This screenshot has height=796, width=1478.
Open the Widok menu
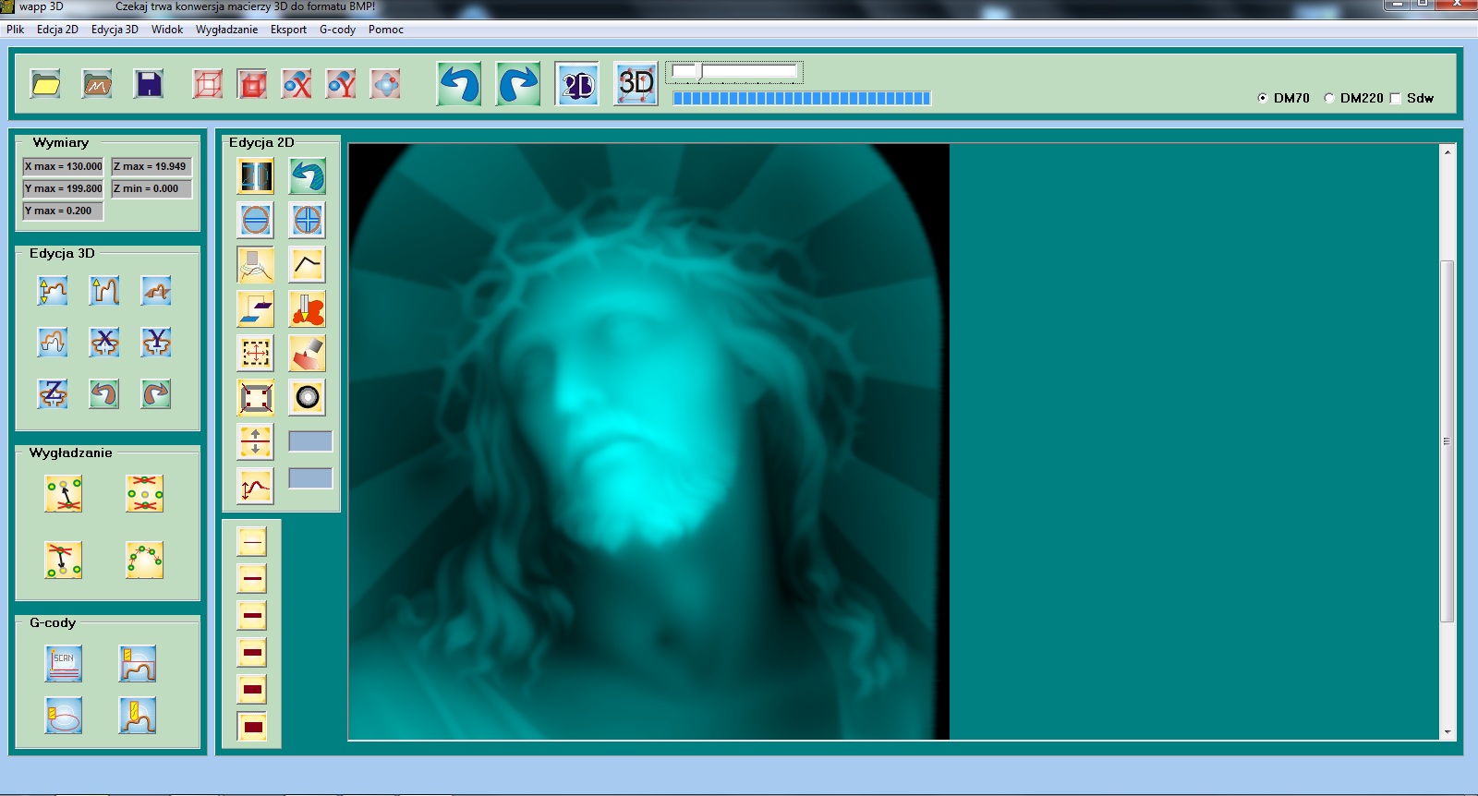click(167, 30)
